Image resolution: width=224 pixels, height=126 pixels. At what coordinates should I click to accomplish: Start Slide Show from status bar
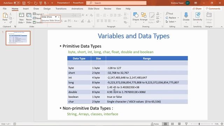coord(186,124)
